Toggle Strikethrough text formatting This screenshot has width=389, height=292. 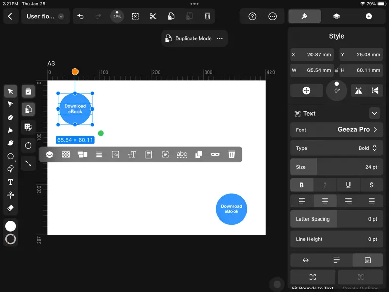click(x=371, y=185)
